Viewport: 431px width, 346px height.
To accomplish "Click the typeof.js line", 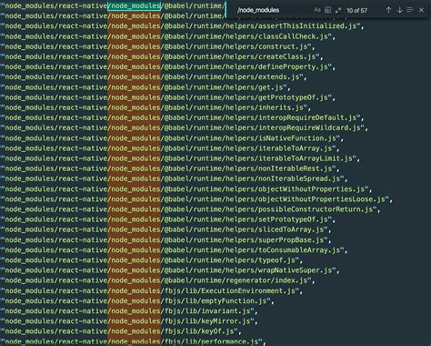I will 152,260.
